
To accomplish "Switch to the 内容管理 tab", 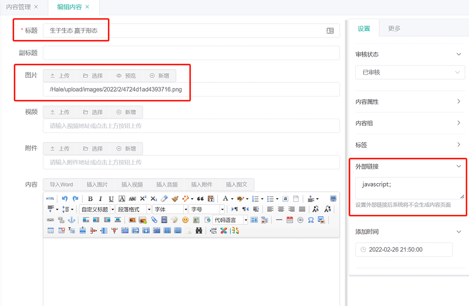I will [x=18, y=7].
